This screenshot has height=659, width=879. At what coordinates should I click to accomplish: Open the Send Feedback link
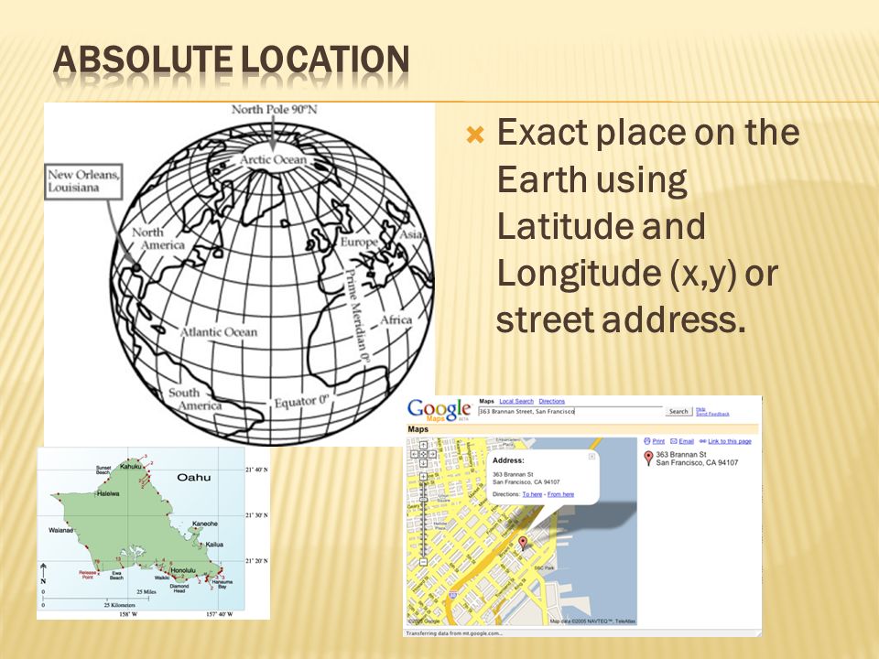coord(712,414)
